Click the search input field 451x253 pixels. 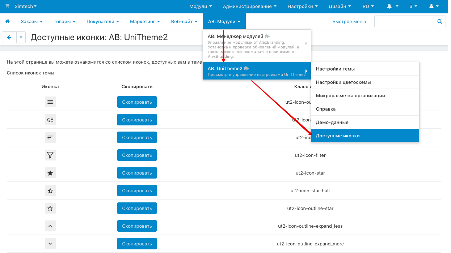tap(404, 22)
